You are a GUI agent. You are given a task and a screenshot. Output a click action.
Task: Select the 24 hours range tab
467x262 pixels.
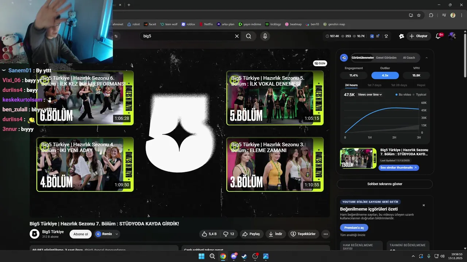351,85
